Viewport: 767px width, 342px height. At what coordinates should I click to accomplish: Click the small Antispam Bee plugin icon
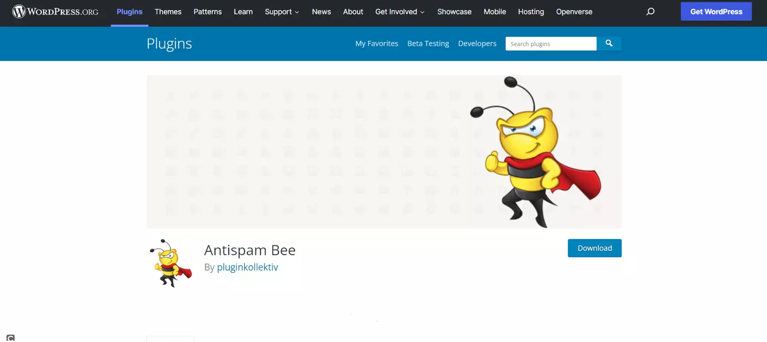click(x=170, y=263)
